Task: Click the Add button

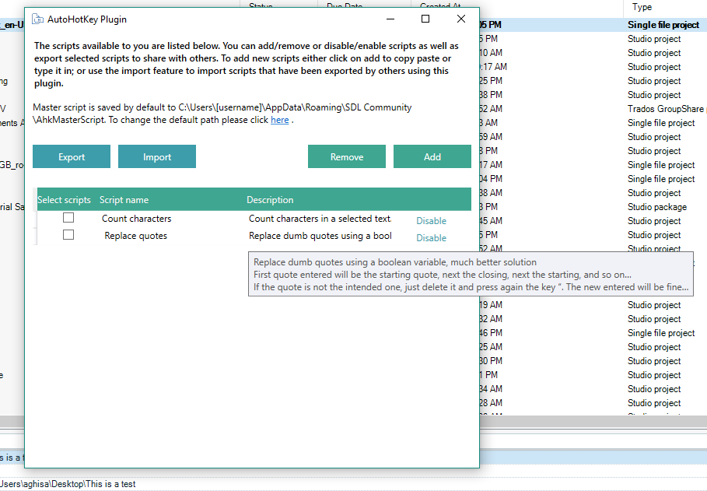Action: 432,156
